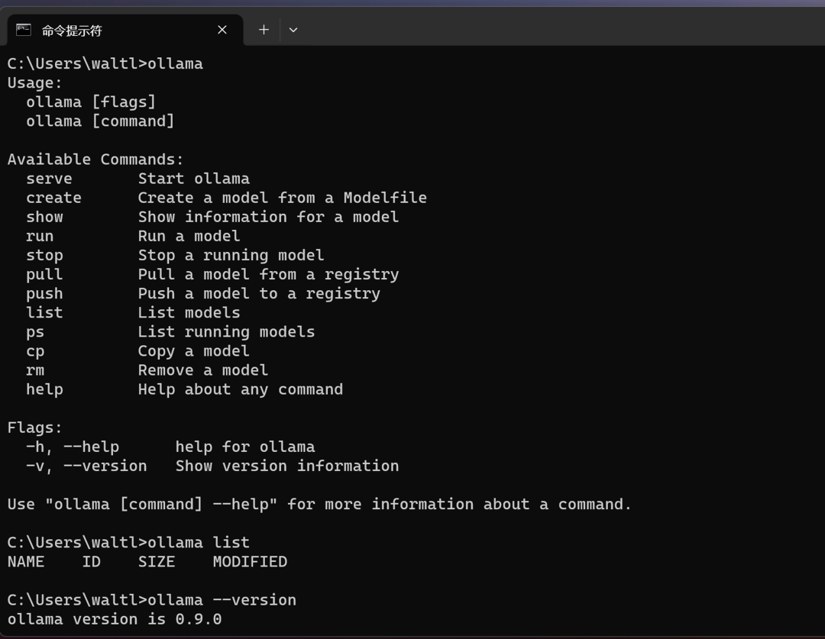The height and width of the screenshot is (639, 825).
Task: Click the 'Available Commands:' heading
Action: point(95,160)
